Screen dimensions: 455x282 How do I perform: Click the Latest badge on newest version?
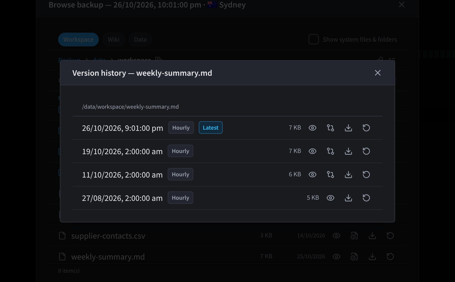pyautogui.click(x=211, y=128)
